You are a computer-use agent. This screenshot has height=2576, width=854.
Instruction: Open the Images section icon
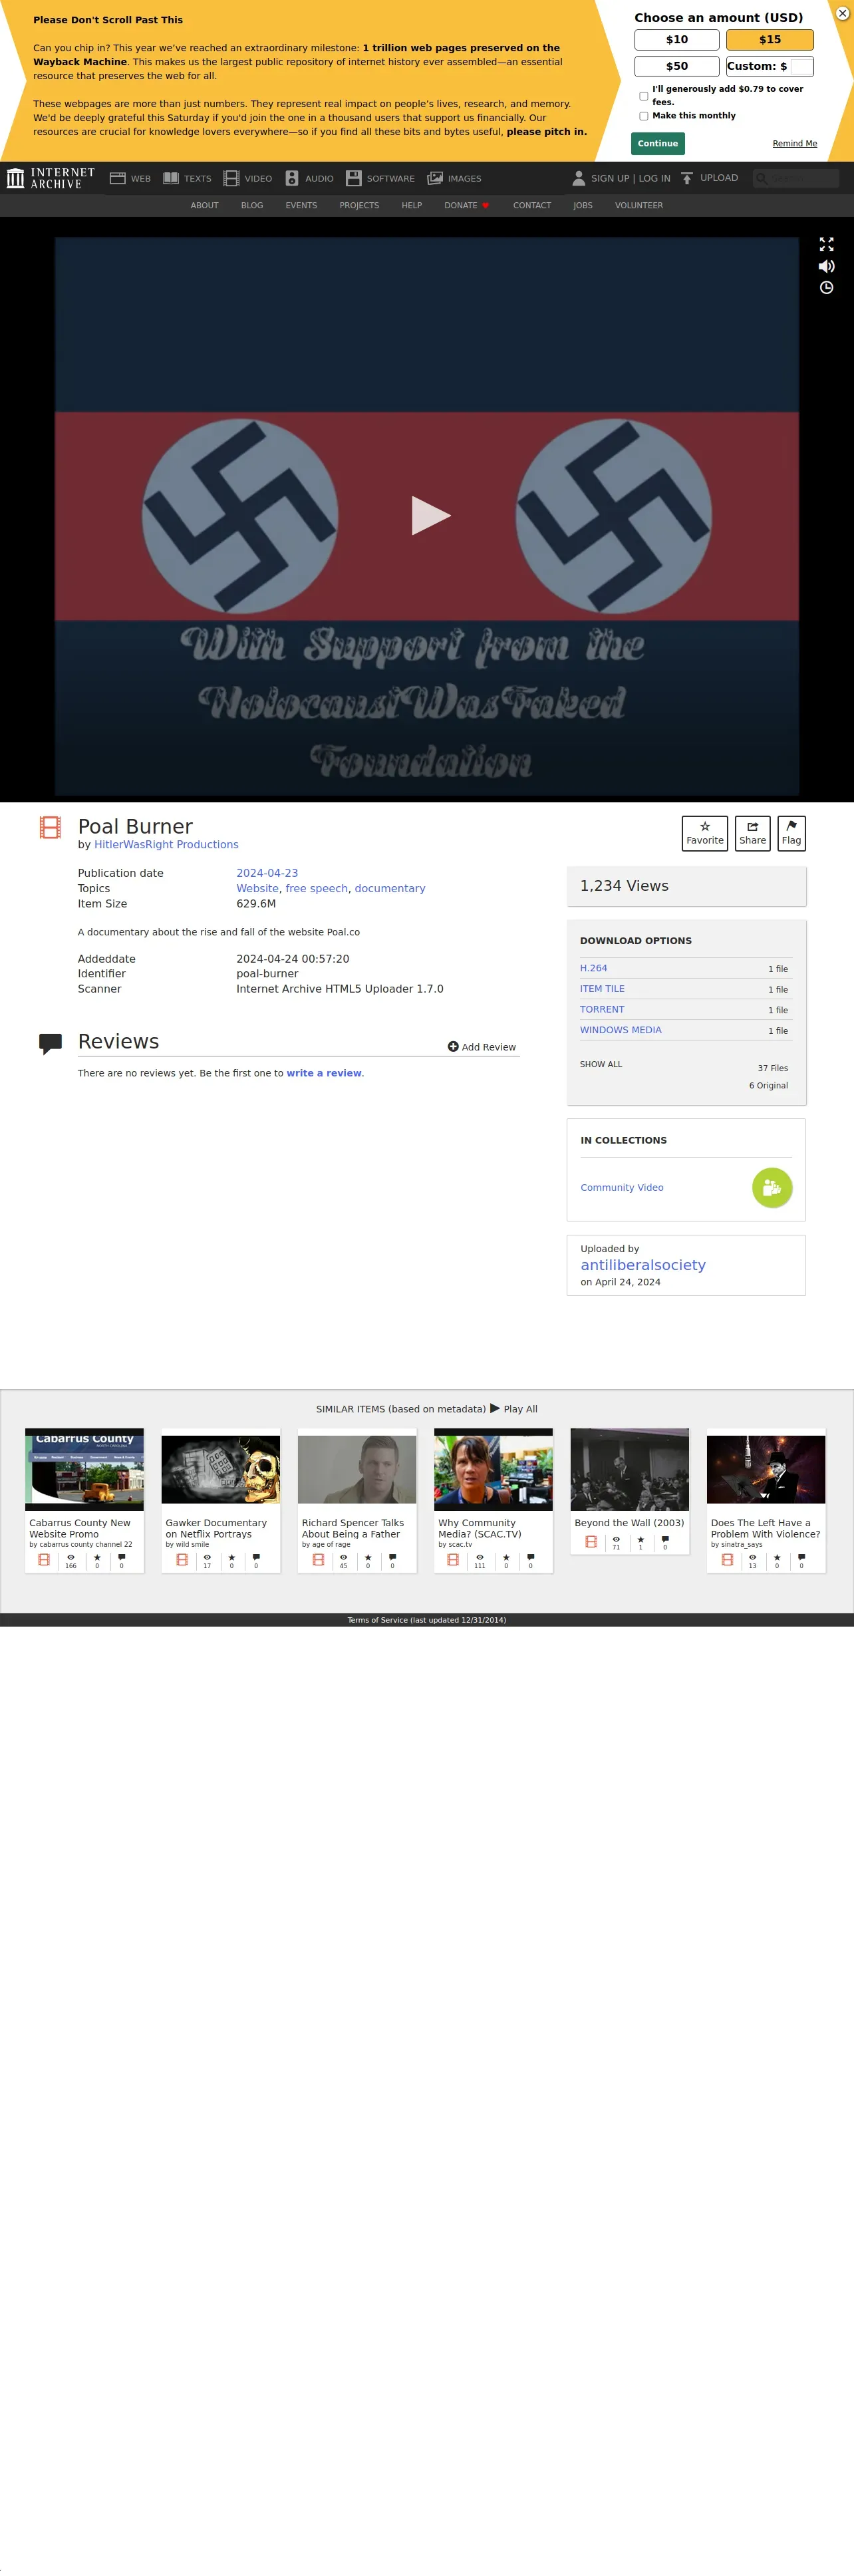coord(435,178)
